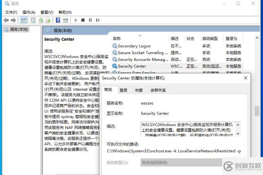Toggle the show/hide console tree icon

(x=24, y=20)
